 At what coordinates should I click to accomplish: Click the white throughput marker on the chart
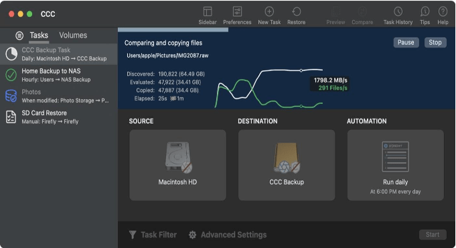pos(301,70)
